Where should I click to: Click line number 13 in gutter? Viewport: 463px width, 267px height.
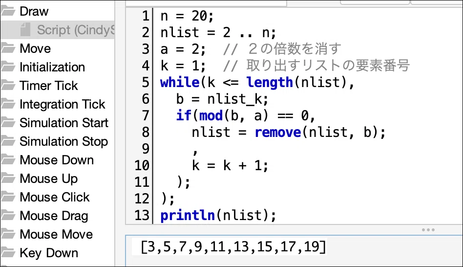(142, 215)
